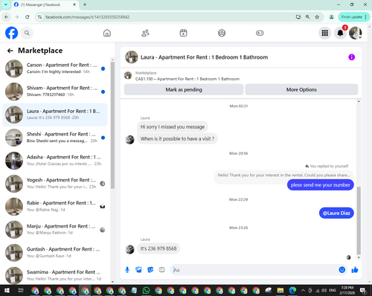Click the voice clip microphone icon

127,270
